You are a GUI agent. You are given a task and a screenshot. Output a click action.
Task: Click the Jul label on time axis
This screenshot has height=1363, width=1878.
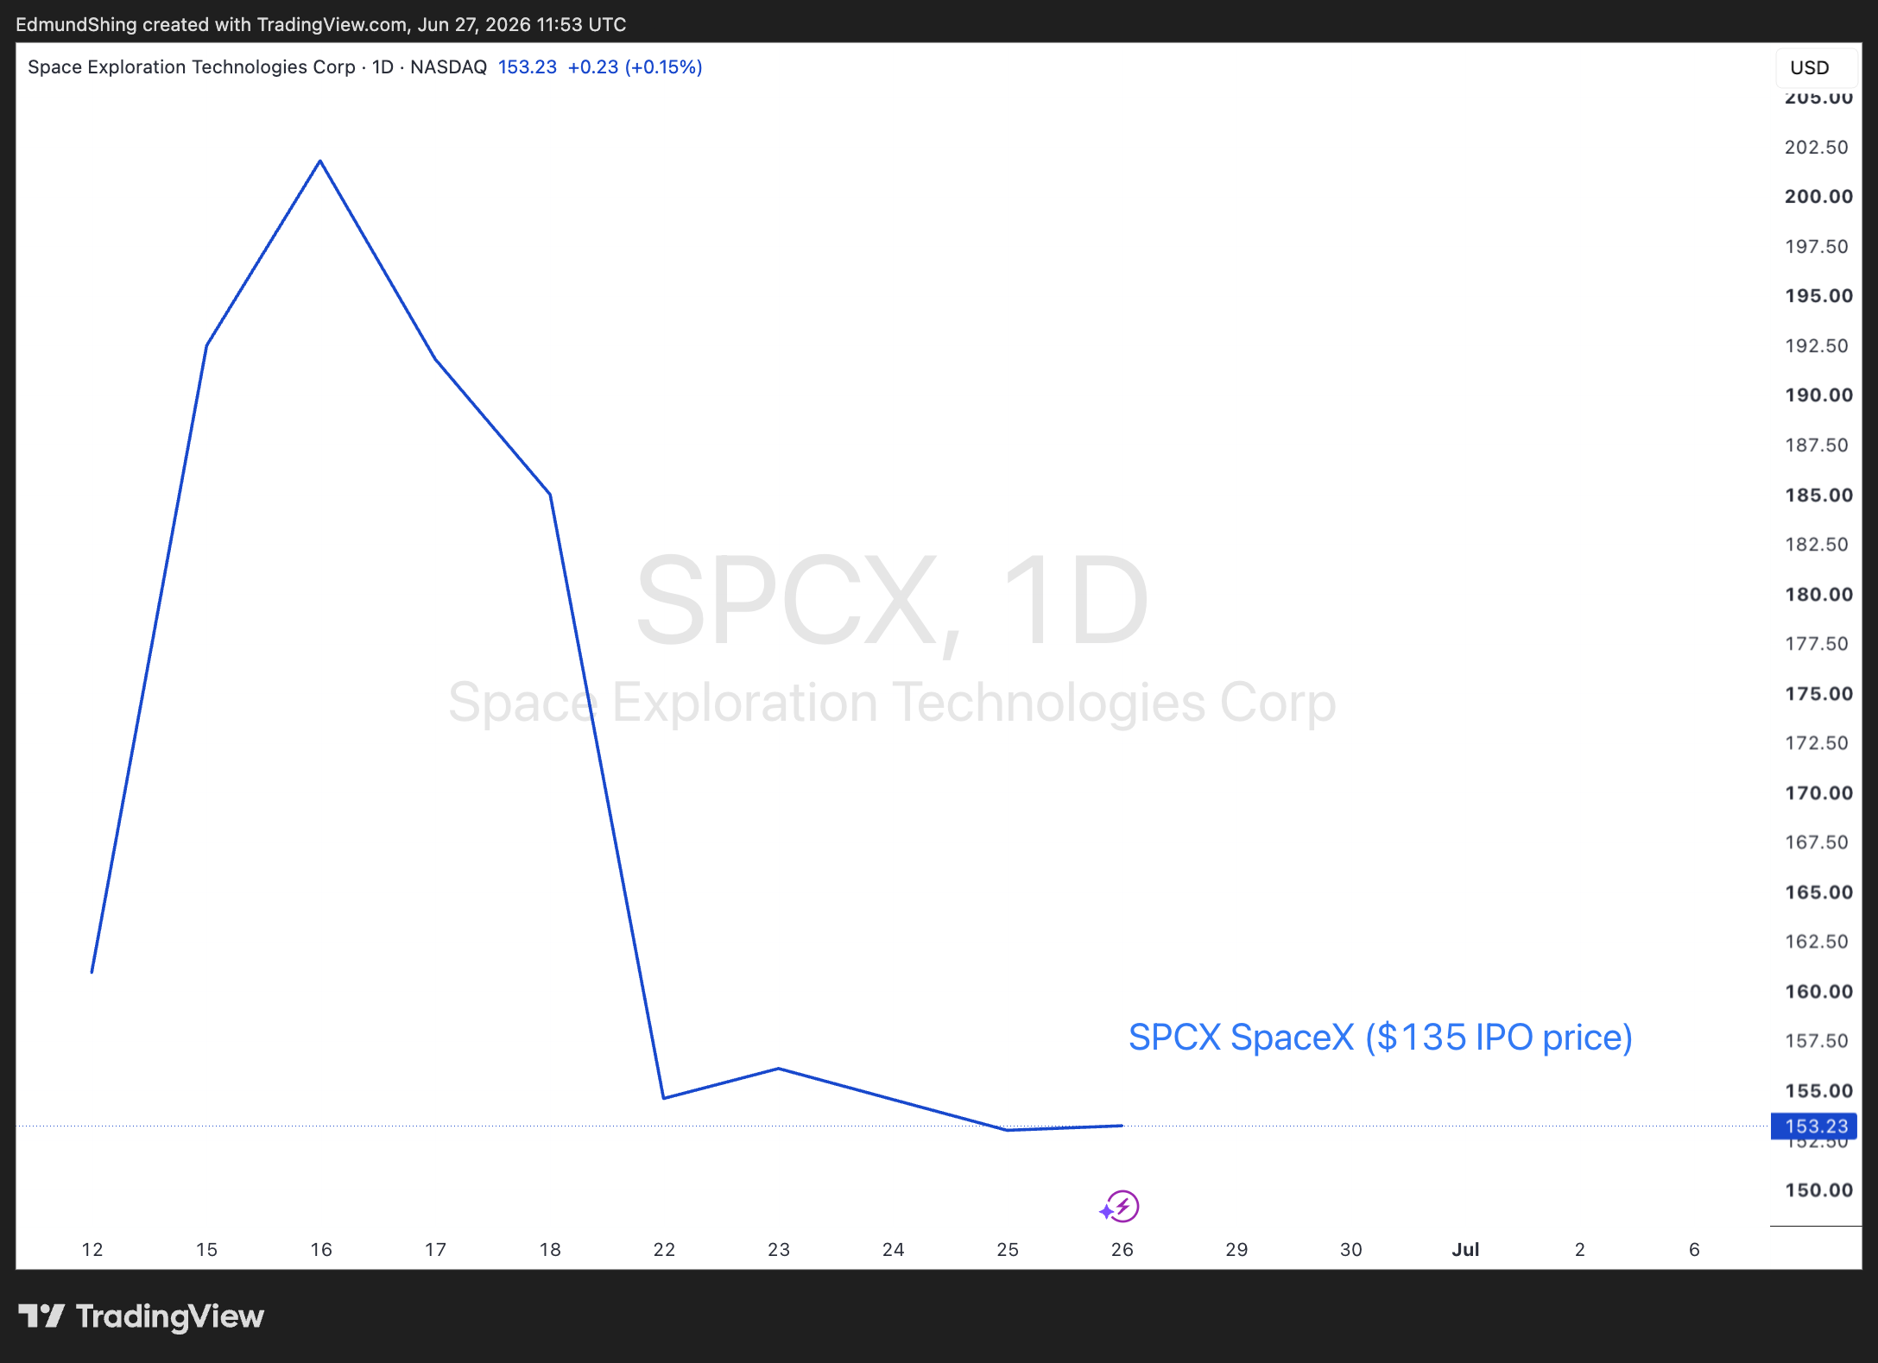coord(1465,1249)
